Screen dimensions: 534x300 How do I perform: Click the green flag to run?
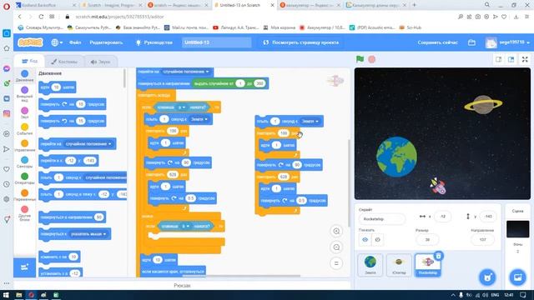(360, 59)
